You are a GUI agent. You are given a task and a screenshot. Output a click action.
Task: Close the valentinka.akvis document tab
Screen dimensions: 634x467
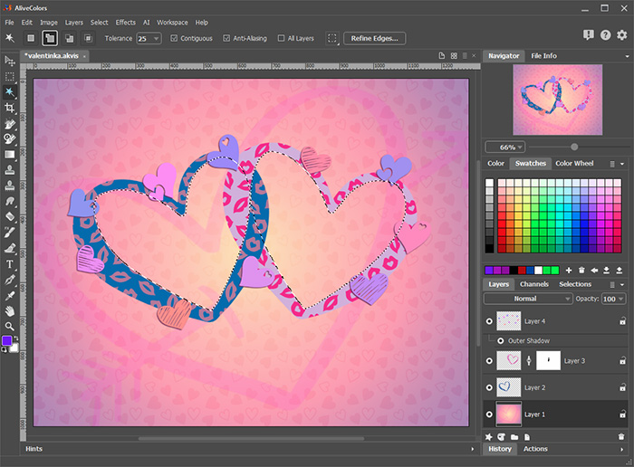[x=84, y=56]
